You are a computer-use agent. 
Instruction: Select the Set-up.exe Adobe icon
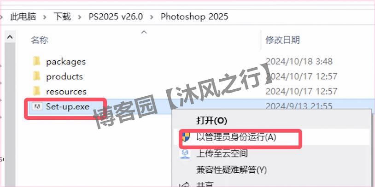click(37, 106)
